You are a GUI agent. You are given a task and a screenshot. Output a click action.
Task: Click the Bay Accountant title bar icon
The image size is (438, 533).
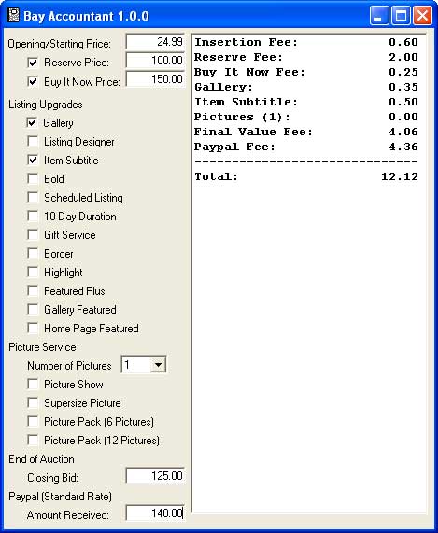tap(13, 16)
